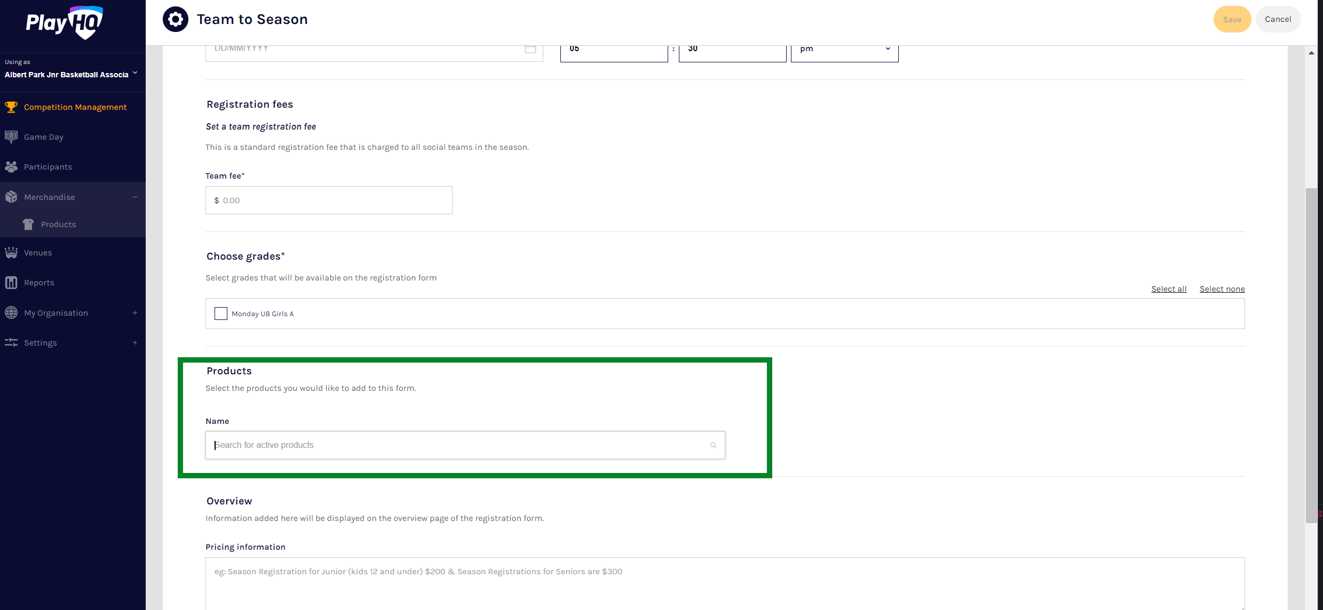Click the Venues stadium icon

(11, 253)
